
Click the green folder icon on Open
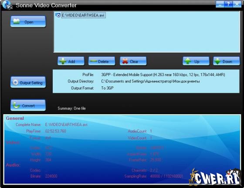point(17,21)
